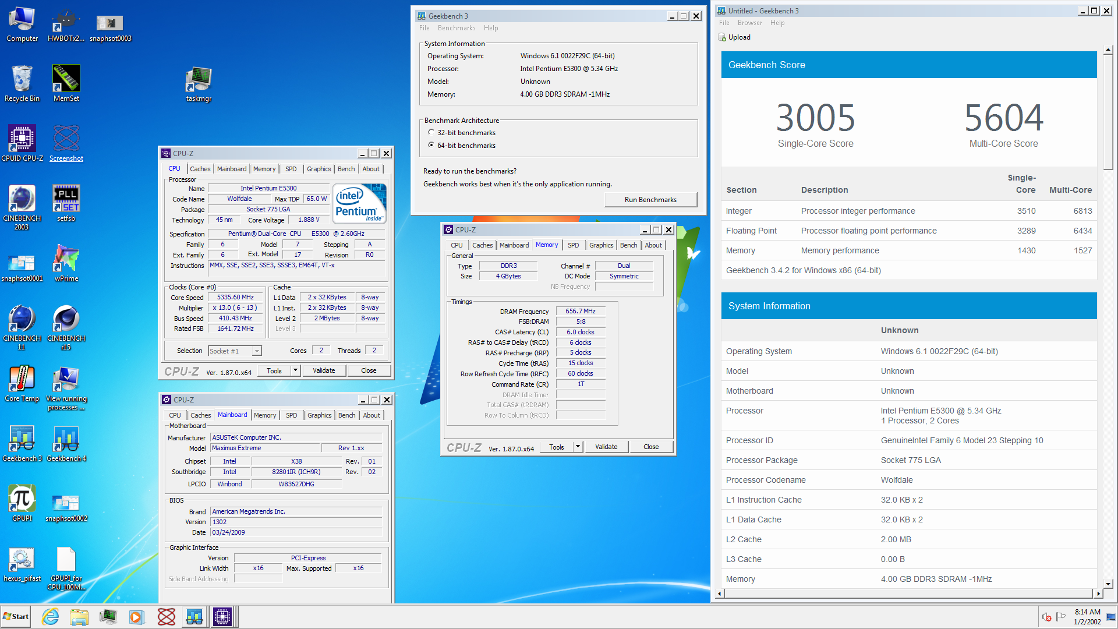Screen dimensions: 1118x629
Task: Open the Computer desktop icon
Action: coord(22,24)
